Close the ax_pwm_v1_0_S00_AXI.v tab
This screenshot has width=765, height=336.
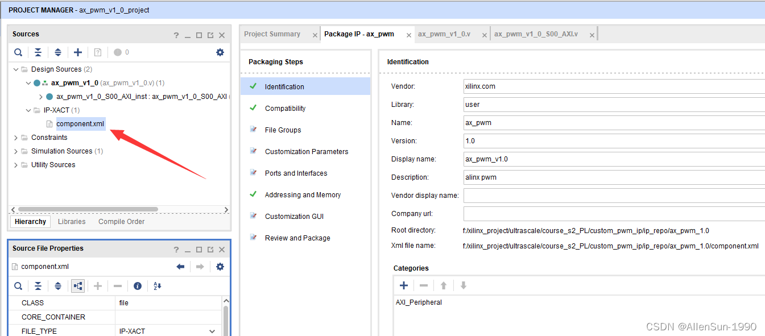pyautogui.click(x=592, y=35)
